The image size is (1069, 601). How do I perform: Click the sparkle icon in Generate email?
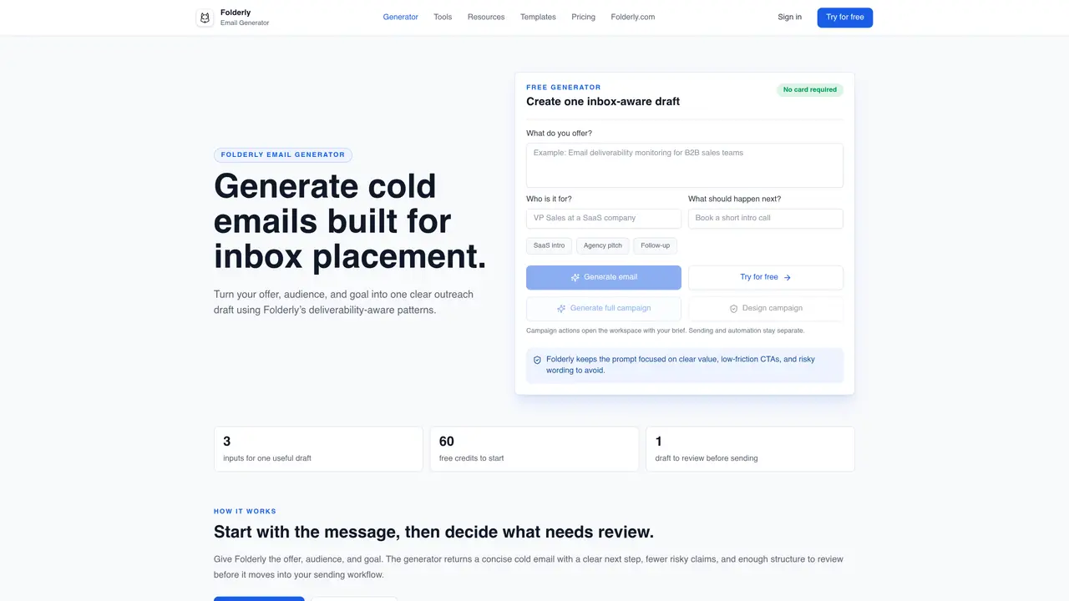pos(575,277)
